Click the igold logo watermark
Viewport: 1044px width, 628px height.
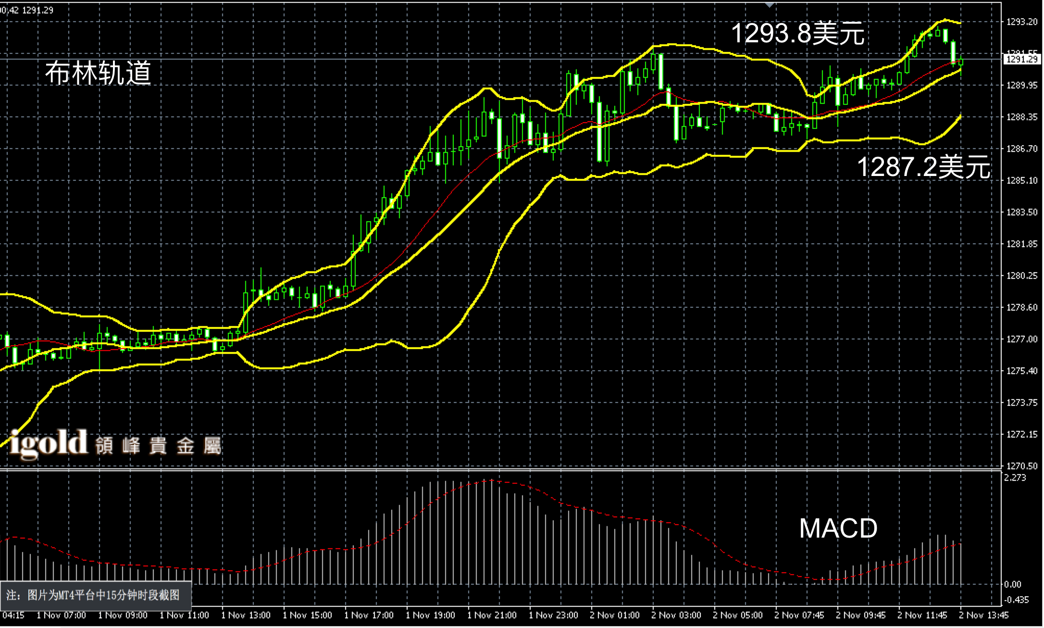point(48,443)
